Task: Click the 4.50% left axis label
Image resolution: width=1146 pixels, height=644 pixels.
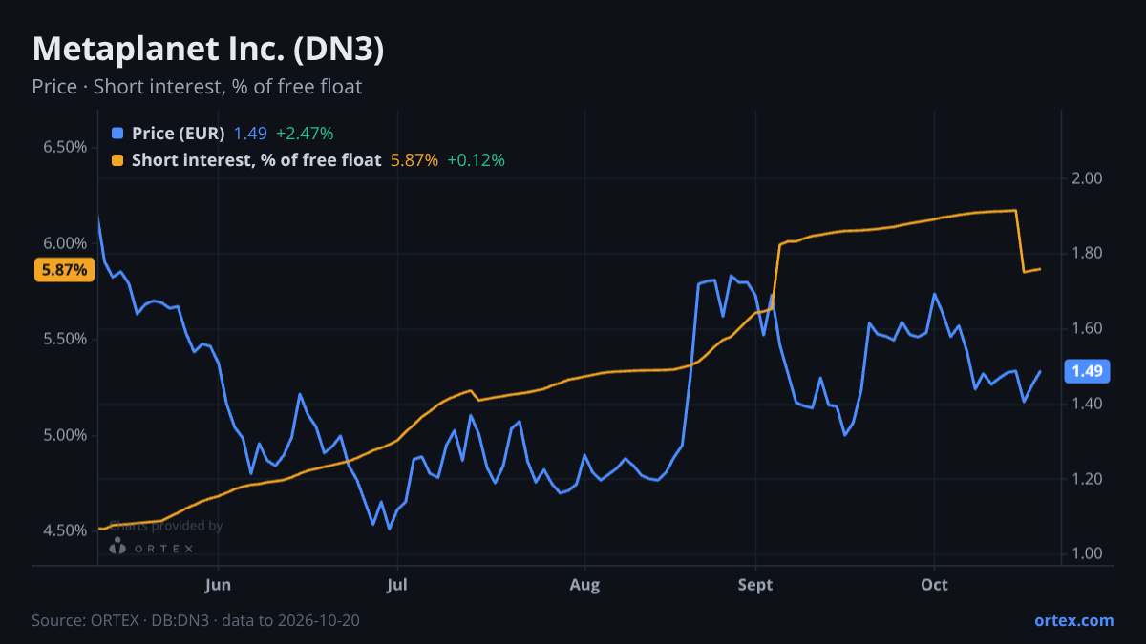Action: (65, 530)
